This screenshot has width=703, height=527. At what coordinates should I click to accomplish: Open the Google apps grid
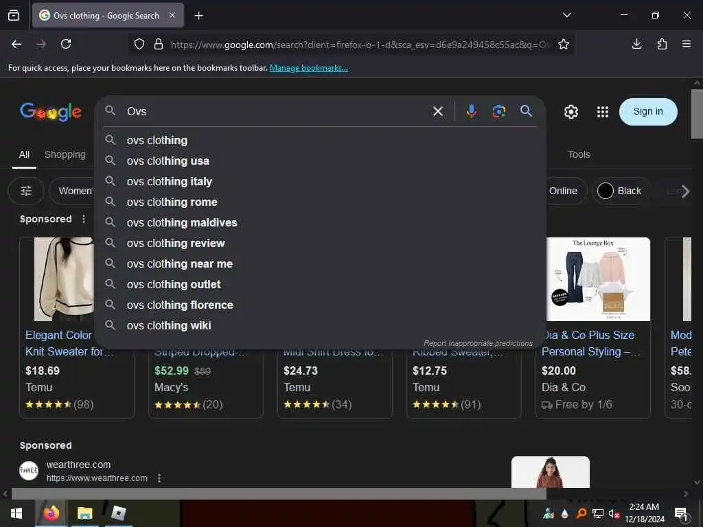point(603,112)
